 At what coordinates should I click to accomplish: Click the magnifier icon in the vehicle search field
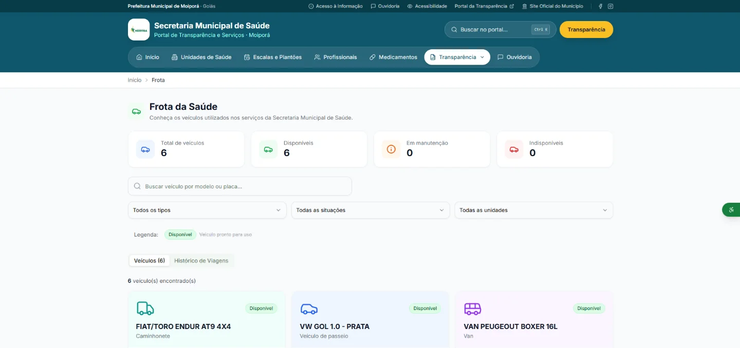[x=137, y=186]
